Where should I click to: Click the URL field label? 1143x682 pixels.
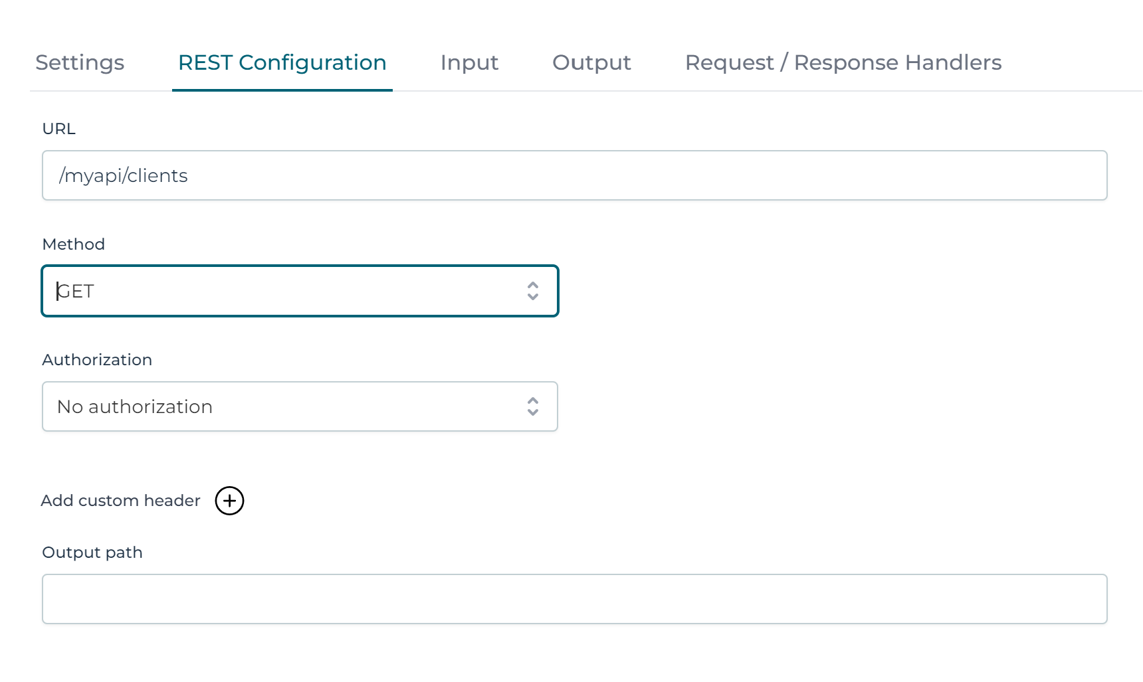(x=58, y=129)
